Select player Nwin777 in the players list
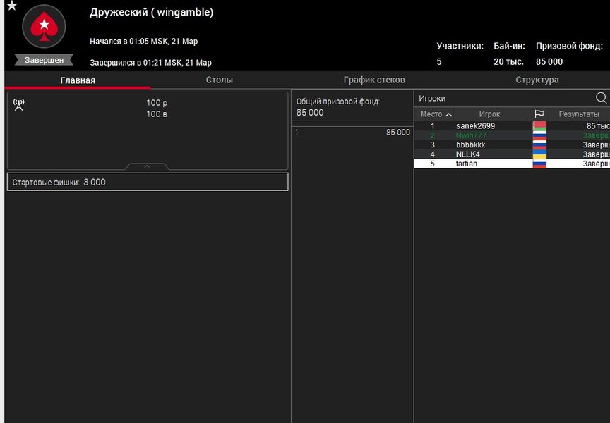Screen dimensions: 610x423 pos(471,135)
